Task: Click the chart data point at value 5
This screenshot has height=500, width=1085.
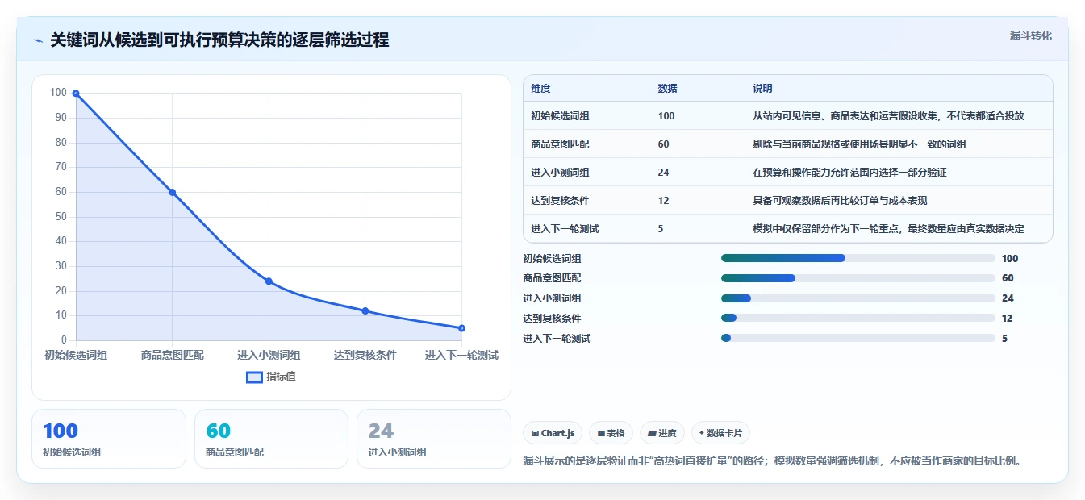Action: click(461, 328)
